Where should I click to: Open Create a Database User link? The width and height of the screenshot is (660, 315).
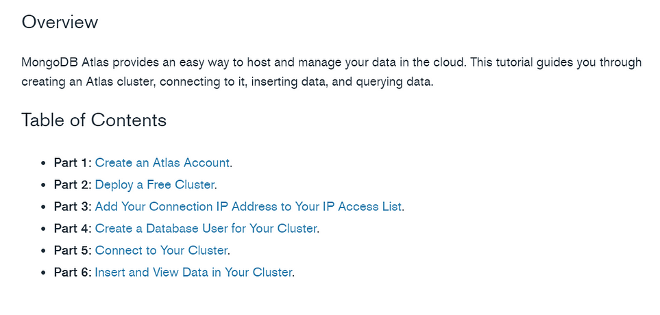click(x=206, y=228)
